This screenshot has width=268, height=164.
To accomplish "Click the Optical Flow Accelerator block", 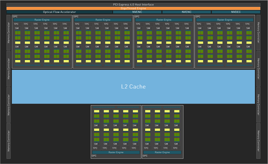I will pyautogui.click(x=60, y=12).
